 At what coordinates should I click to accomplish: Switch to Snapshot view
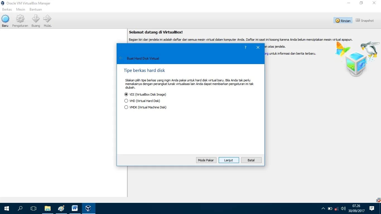click(365, 21)
